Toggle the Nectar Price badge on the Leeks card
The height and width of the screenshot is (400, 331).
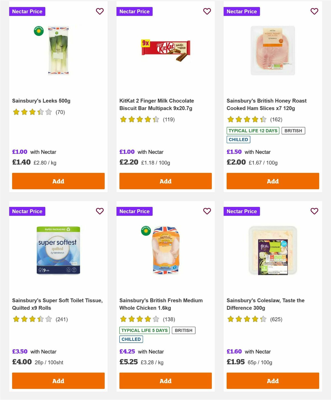coord(27,11)
